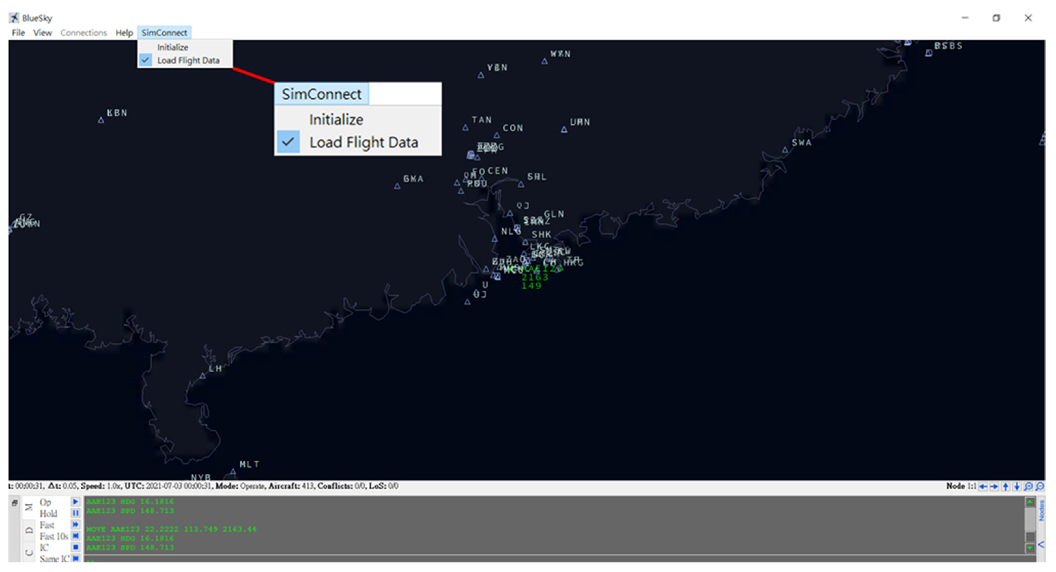
Task: Click the Fast forward button
Action: [x=76, y=525]
